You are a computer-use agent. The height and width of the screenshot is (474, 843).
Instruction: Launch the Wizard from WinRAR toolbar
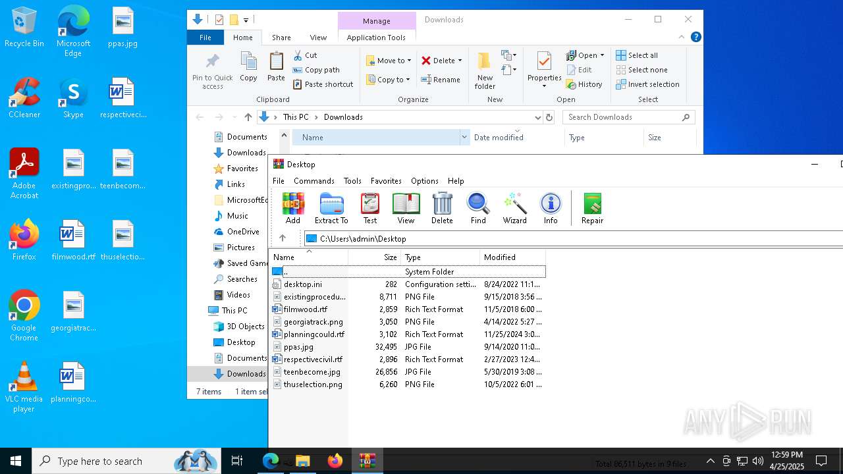pos(514,208)
